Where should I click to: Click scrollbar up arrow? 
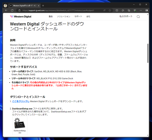pyautogui.click(x=148, y=14)
